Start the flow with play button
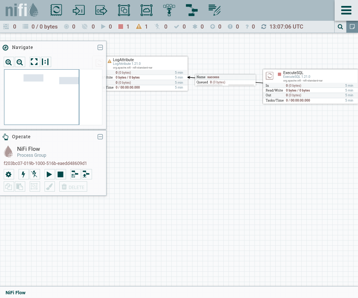The height and width of the screenshot is (298, 358). 49,175
